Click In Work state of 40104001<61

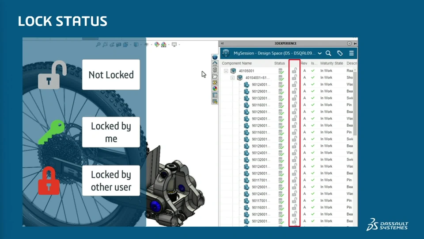(x=326, y=77)
